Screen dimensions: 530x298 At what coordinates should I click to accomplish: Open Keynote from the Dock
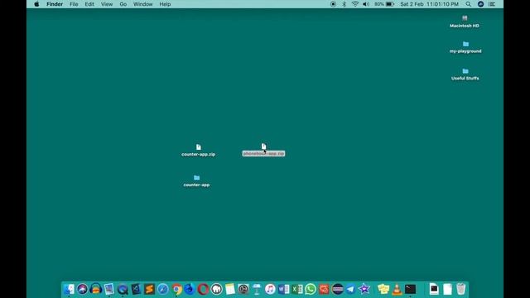(257, 289)
